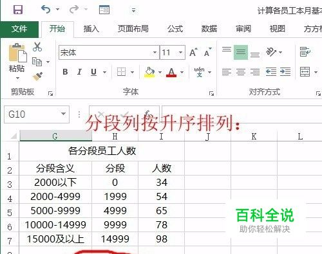Open the 页面布局 tab
322x254 pixels.
click(x=133, y=29)
